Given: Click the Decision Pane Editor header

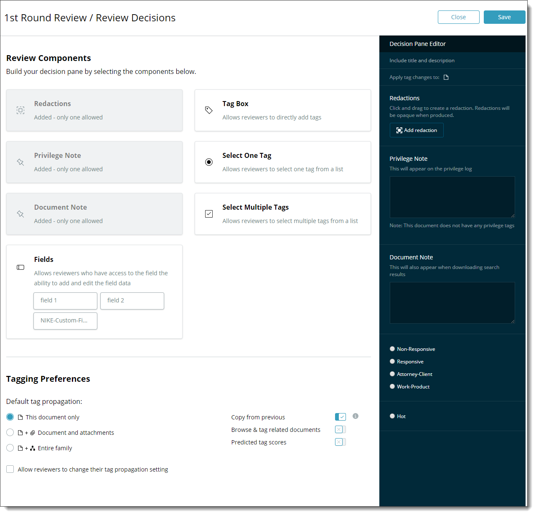Looking at the screenshot, I should point(452,44).
